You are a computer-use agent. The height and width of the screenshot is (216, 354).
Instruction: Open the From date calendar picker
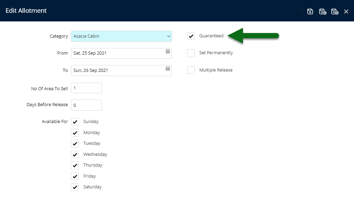click(x=168, y=51)
